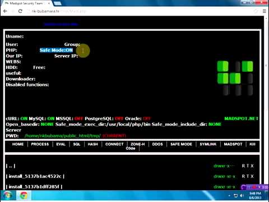Open the network tray icon
269x202 pixels.
point(236,196)
